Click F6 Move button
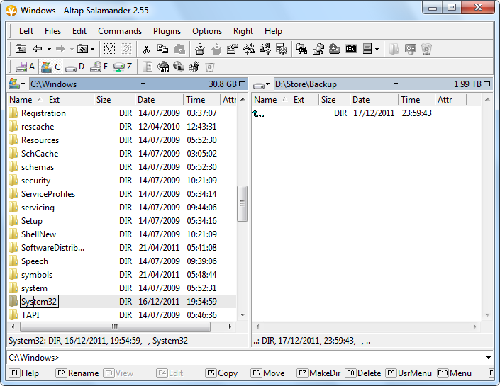The height and width of the screenshot is (386, 500). pyautogui.click(x=267, y=373)
